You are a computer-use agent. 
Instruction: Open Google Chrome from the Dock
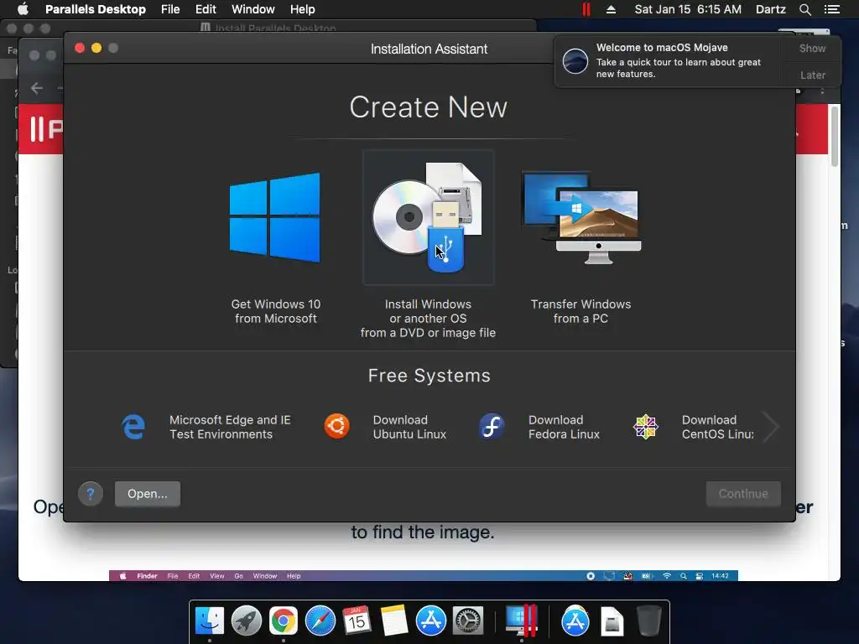pyautogui.click(x=284, y=621)
